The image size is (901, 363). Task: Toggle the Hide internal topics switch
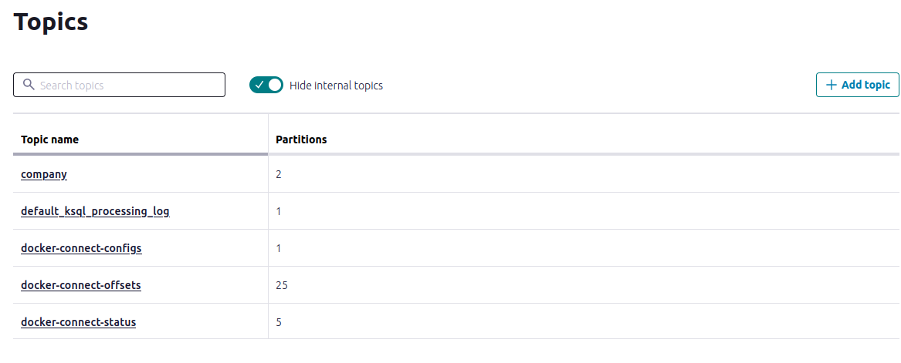[x=266, y=85]
